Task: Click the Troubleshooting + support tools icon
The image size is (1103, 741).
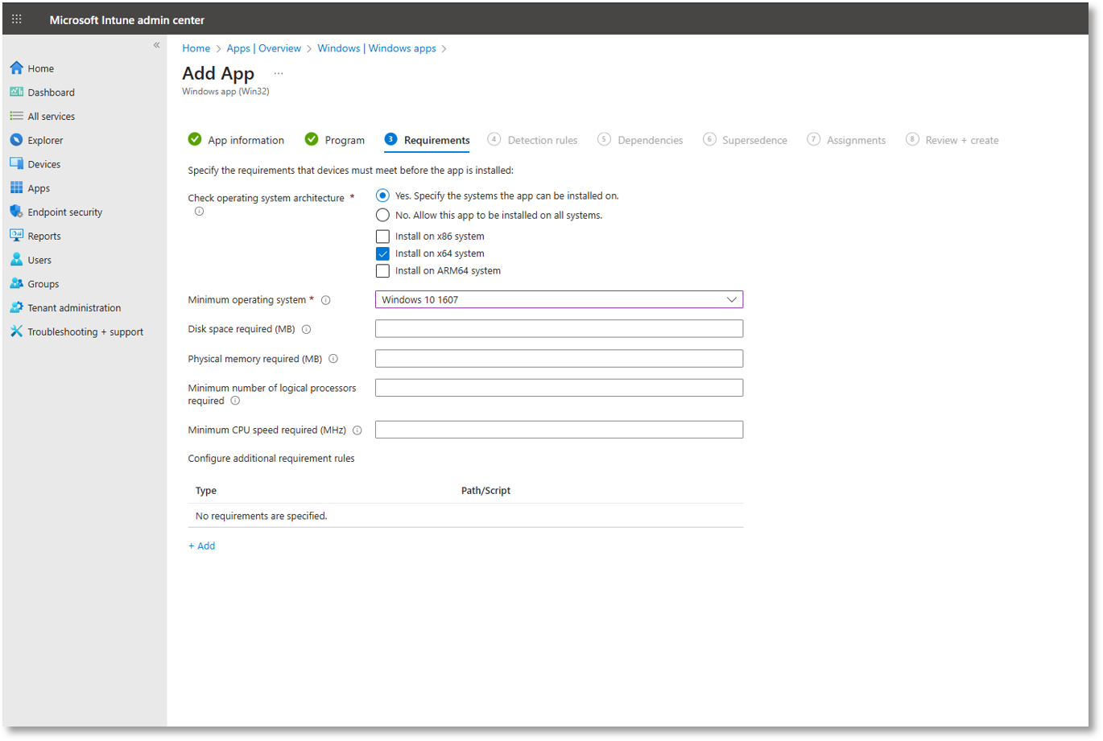Action: click(x=16, y=331)
